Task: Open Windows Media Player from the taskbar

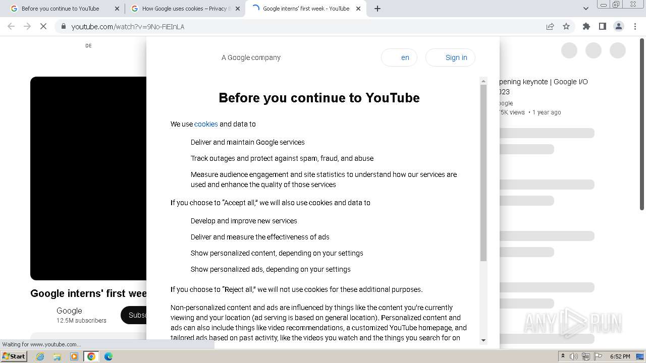Action: 74,356
